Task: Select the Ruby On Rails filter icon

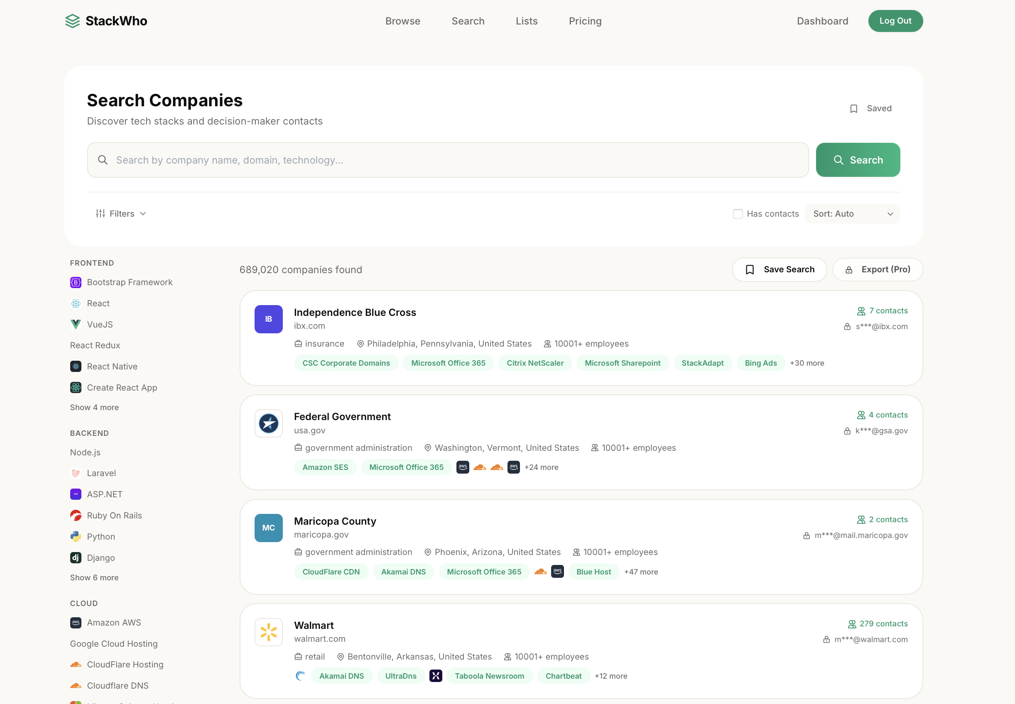Action: tap(76, 515)
